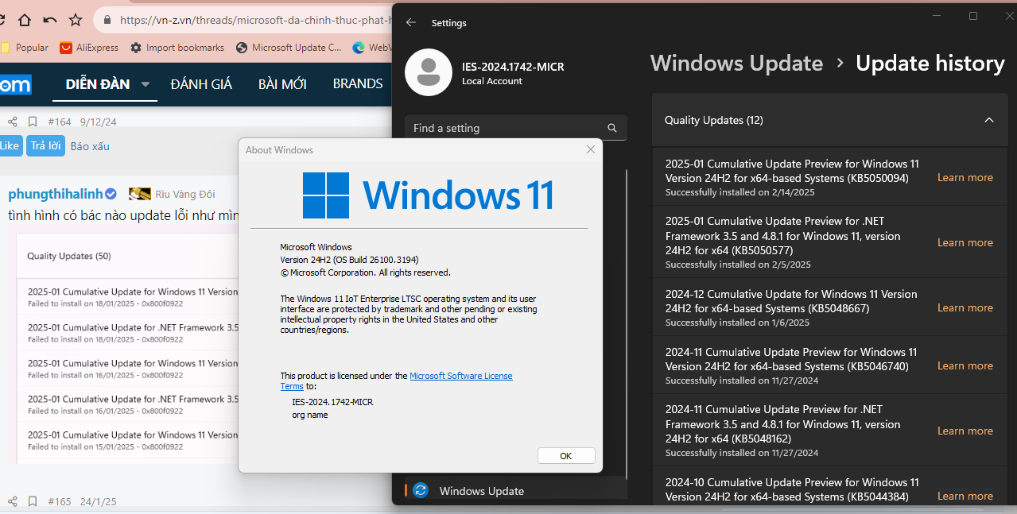Open the BRANDS menu

pos(358,84)
